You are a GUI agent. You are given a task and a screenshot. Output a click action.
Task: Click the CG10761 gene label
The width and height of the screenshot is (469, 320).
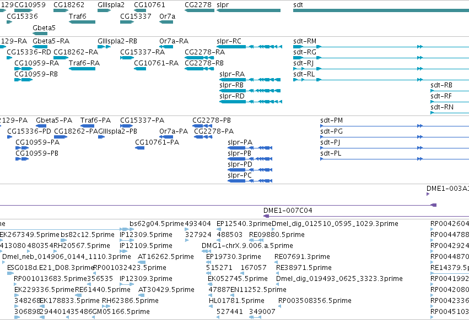click(149, 5)
